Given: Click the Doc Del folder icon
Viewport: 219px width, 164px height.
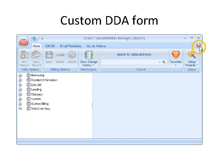Looking at the screenshot, I should pyautogui.click(x=29, y=85).
